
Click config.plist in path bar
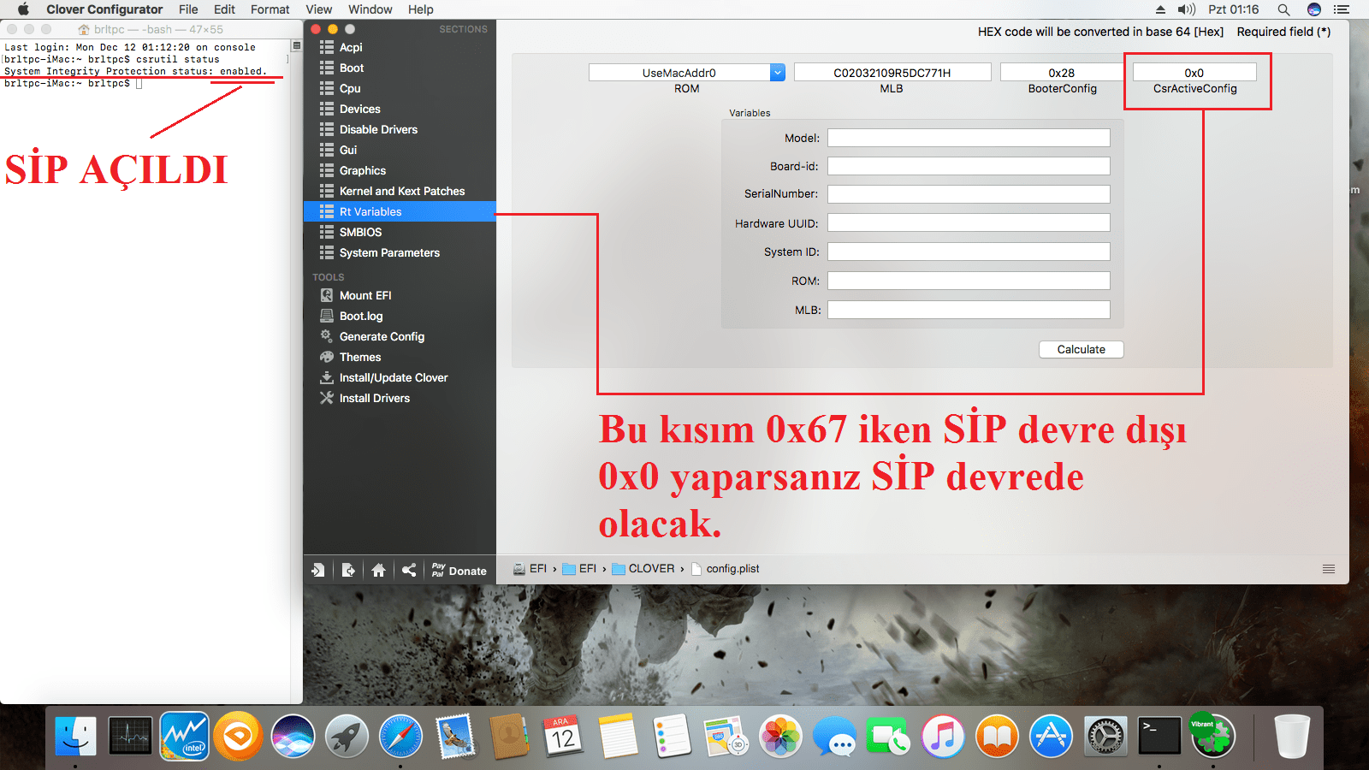click(x=725, y=569)
